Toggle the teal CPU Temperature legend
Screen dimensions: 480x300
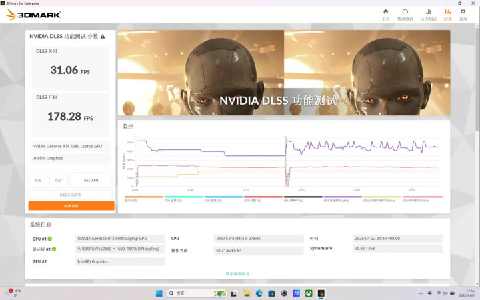pos(183,199)
